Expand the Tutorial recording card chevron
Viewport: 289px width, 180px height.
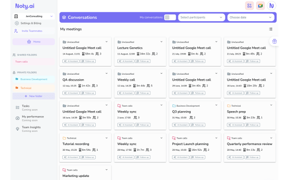(107, 138)
